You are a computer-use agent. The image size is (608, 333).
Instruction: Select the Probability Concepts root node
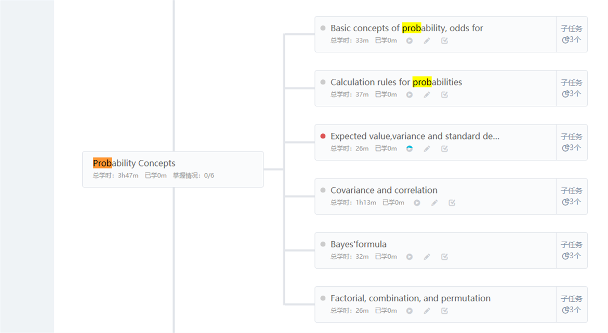click(x=173, y=169)
